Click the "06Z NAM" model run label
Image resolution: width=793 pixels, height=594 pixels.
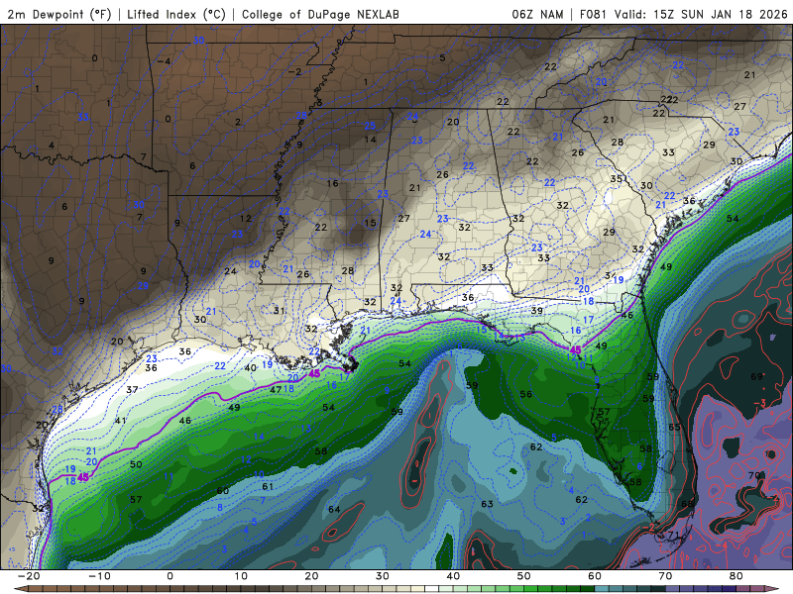(x=537, y=14)
